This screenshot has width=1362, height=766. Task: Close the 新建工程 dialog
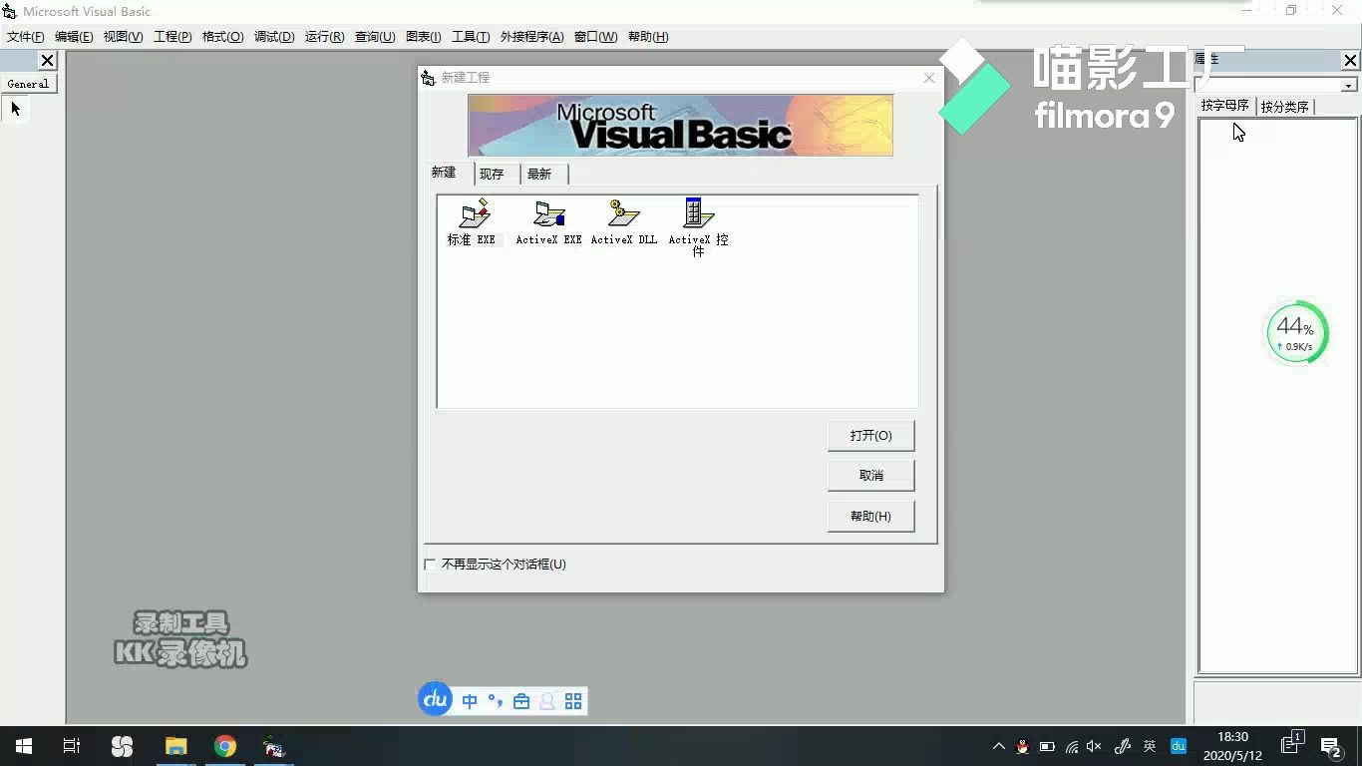(x=929, y=78)
